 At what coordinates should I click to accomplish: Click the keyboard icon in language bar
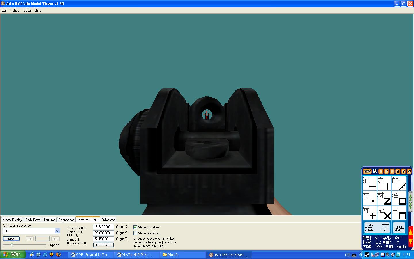(x=354, y=255)
